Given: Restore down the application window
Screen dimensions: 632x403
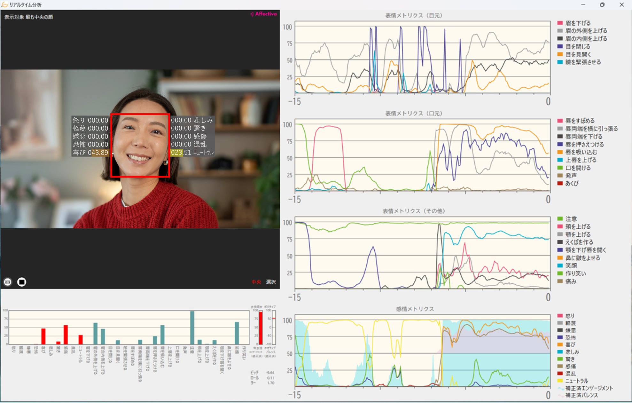Looking at the screenshot, I should pyautogui.click(x=602, y=4).
